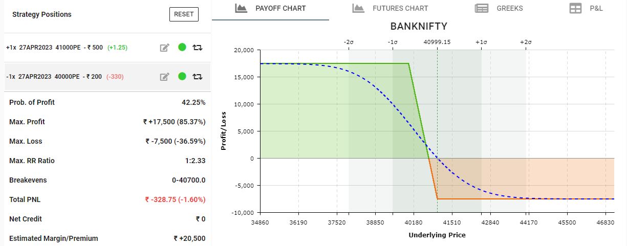Switch to the P&L tab
627x246 pixels.
coord(586,9)
